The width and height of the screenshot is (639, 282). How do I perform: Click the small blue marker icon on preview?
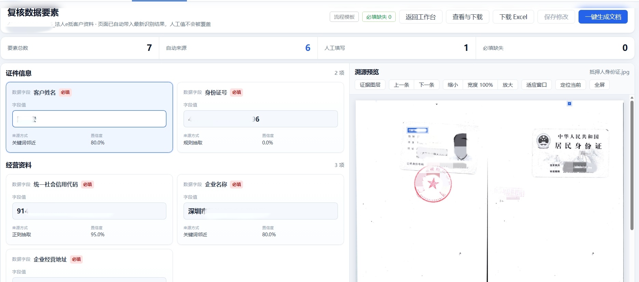point(569,103)
